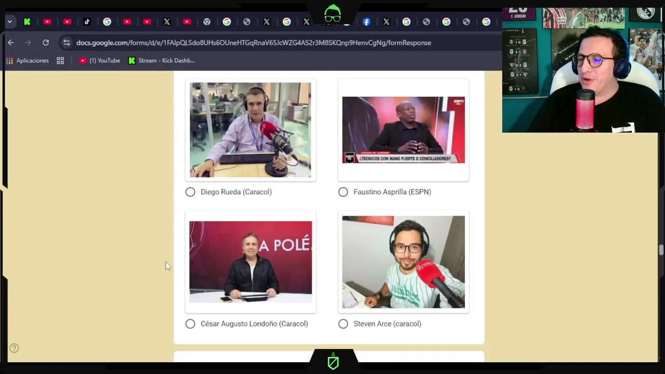Select Diego Rueda (Caracol) radio option
665x374 pixels.
click(x=190, y=192)
